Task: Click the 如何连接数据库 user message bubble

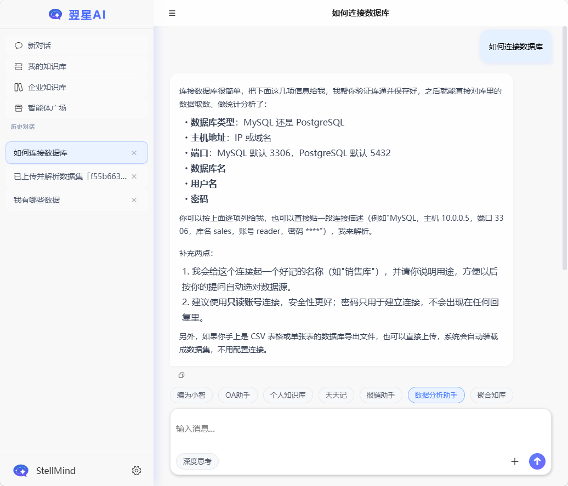Action: pos(516,47)
